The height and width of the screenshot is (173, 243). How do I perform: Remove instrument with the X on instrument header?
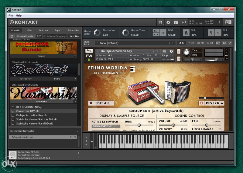point(227,49)
